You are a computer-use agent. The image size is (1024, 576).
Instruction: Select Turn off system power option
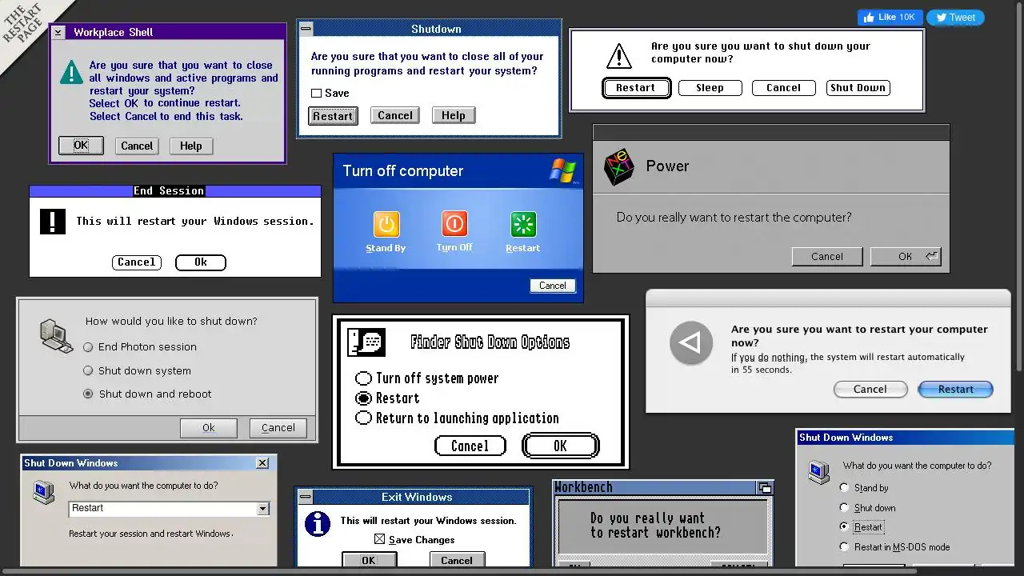point(363,378)
